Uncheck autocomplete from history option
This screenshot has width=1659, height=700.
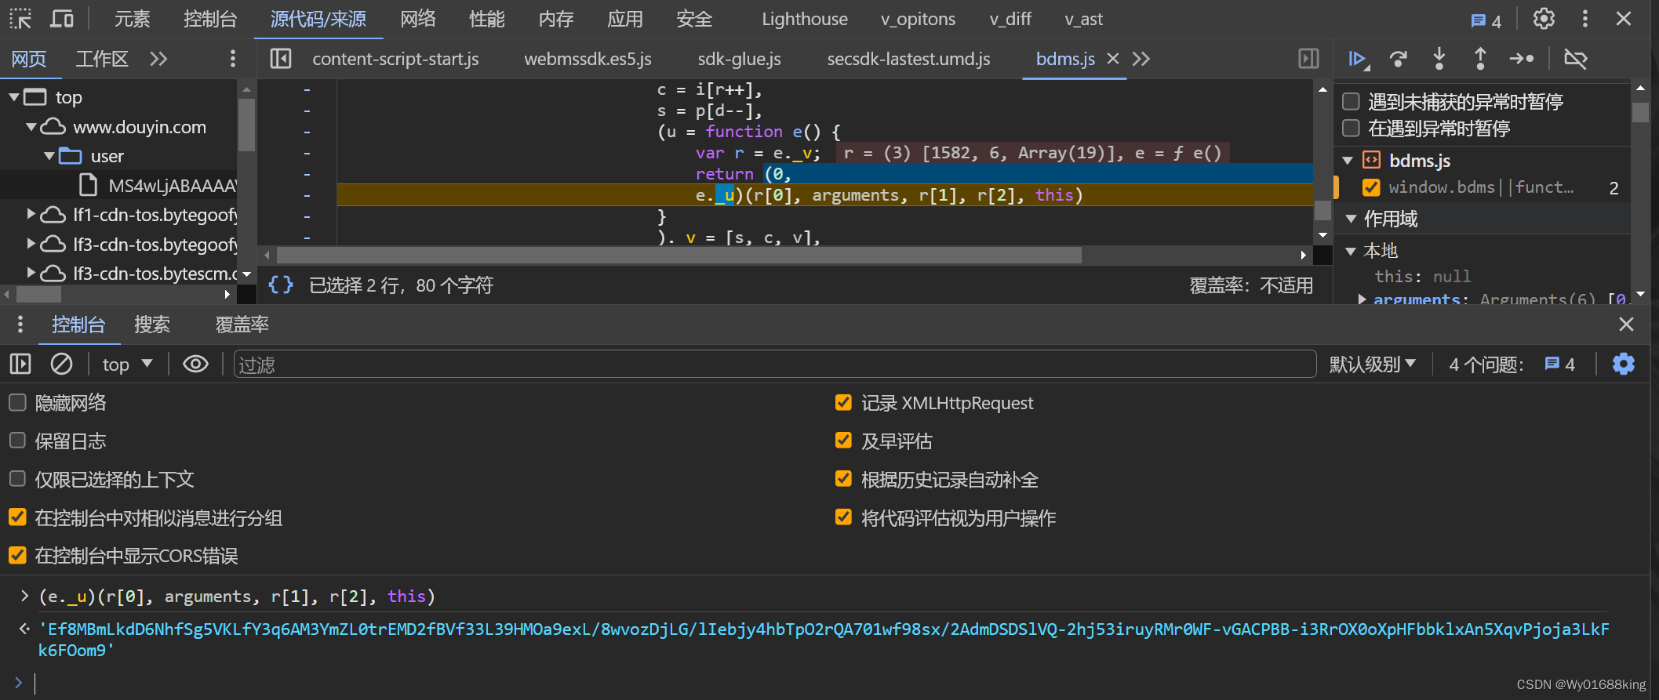click(843, 479)
